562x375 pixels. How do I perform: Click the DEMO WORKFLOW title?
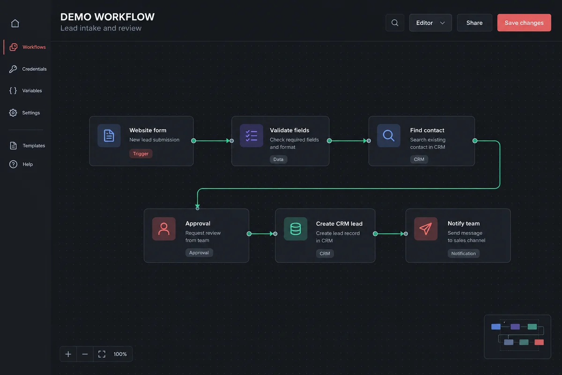click(107, 17)
